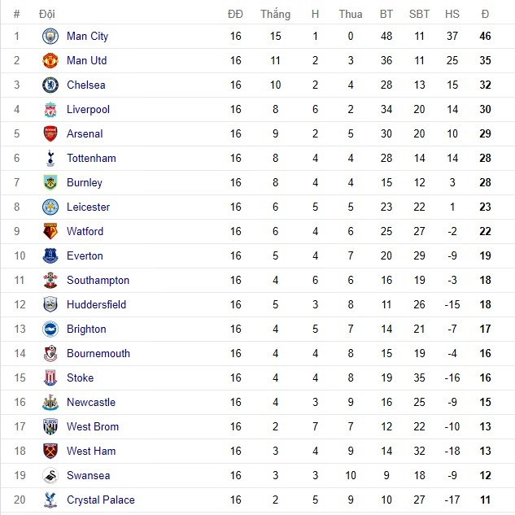Click the Everton club crest icon
The height and width of the screenshot is (515, 515).
50,256
